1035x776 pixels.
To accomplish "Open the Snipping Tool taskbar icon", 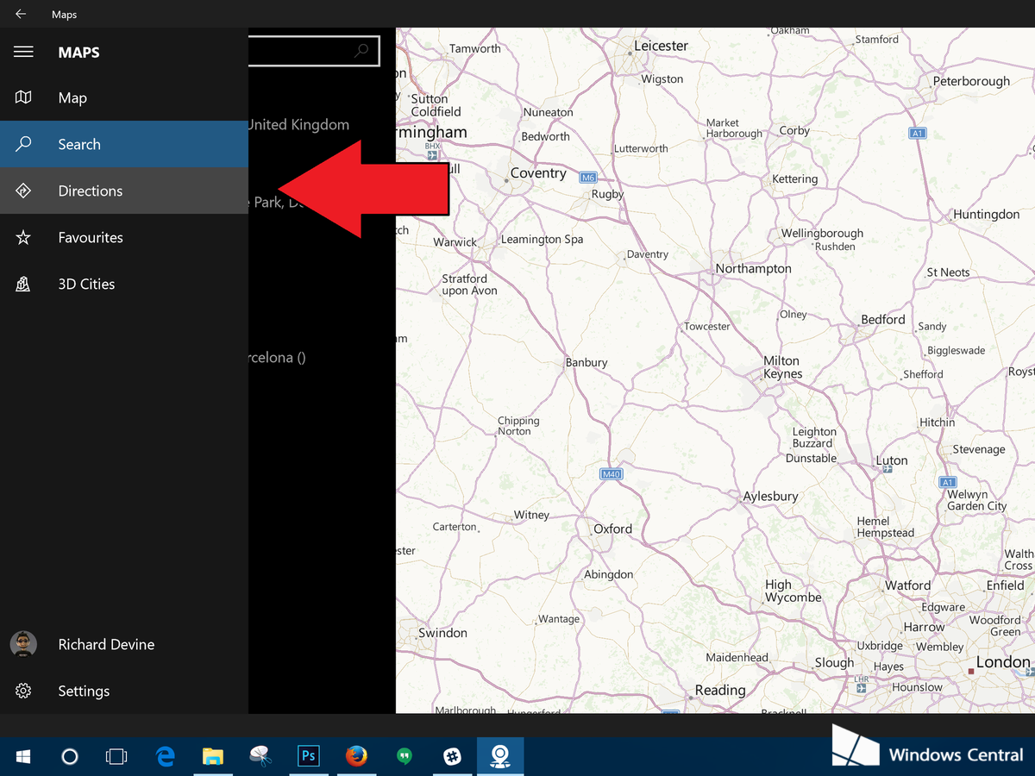I will [x=260, y=756].
